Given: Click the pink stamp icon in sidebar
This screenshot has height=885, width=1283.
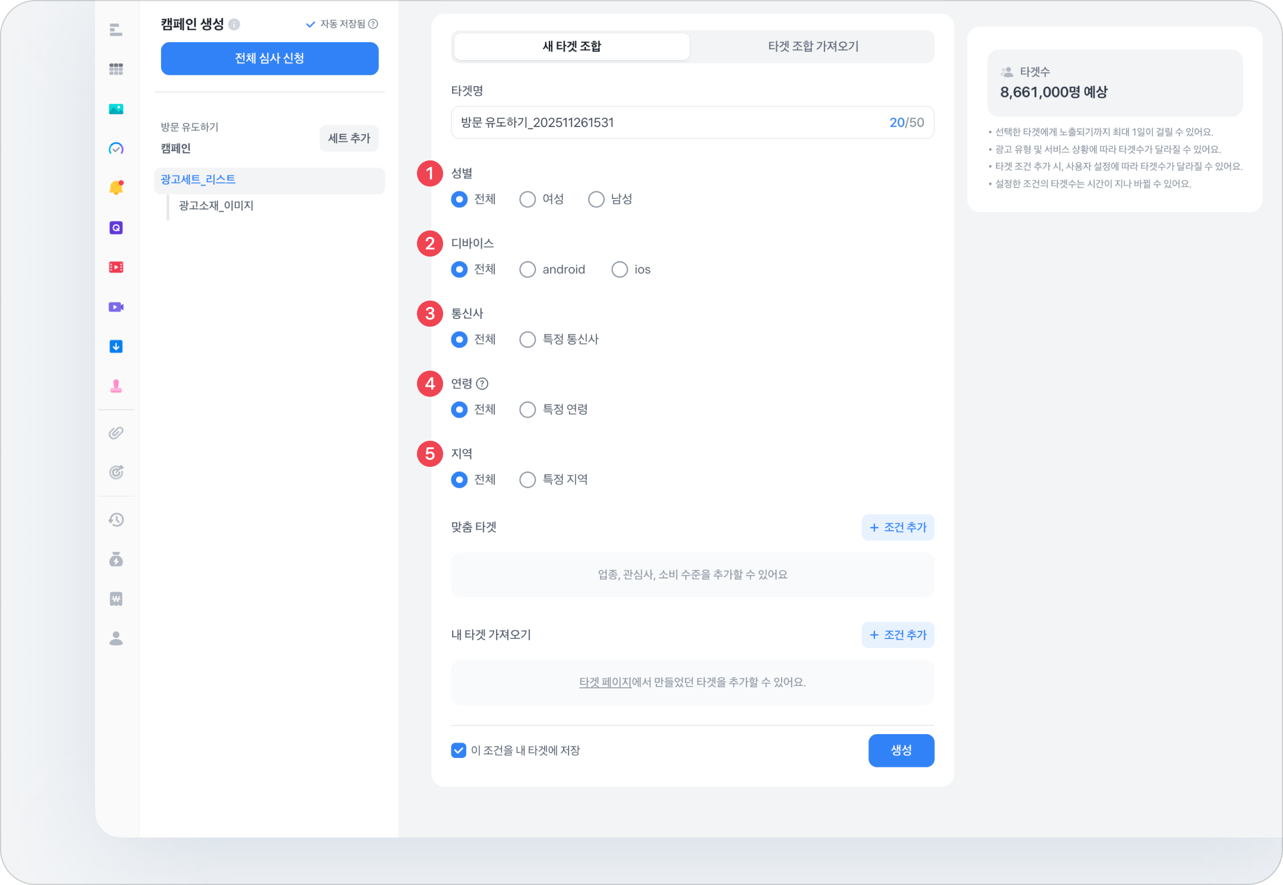Looking at the screenshot, I should (116, 387).
